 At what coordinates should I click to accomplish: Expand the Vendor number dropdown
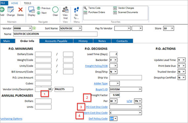(30, 28)
